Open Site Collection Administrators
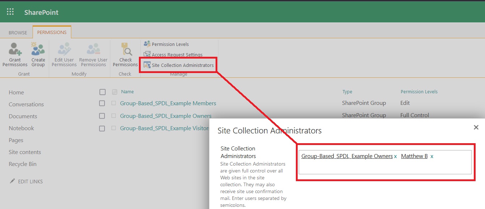485x209 pixels. (182, 65)
